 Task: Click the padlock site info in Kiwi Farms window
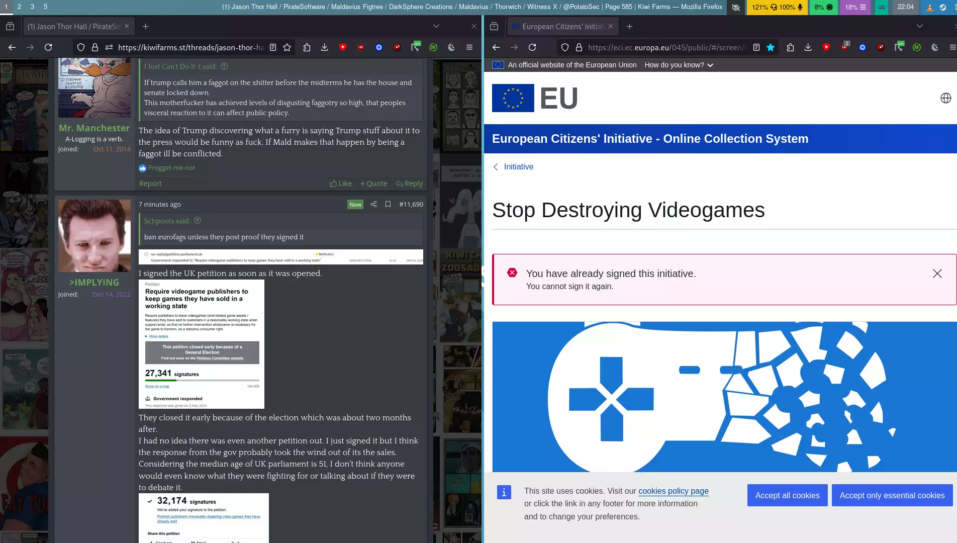tap(94, 47)
